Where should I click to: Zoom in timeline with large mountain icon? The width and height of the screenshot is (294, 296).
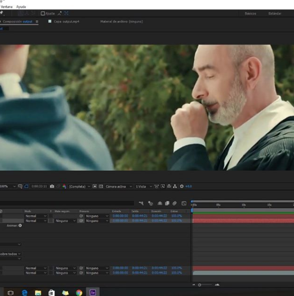point(217,284)
